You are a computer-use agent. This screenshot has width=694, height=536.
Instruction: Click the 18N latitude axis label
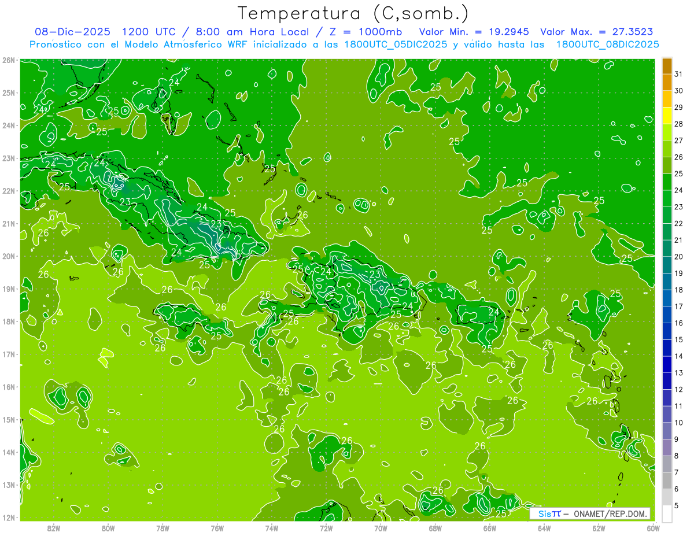pos(9,321)
